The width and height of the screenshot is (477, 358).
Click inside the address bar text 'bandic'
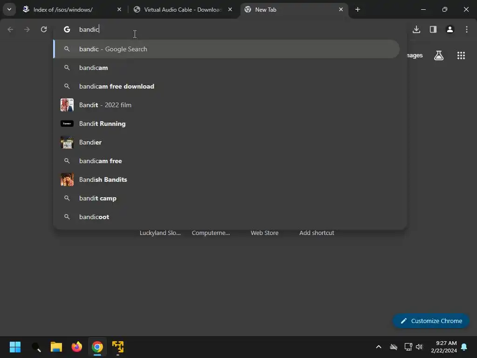click(x=89, y=29)
